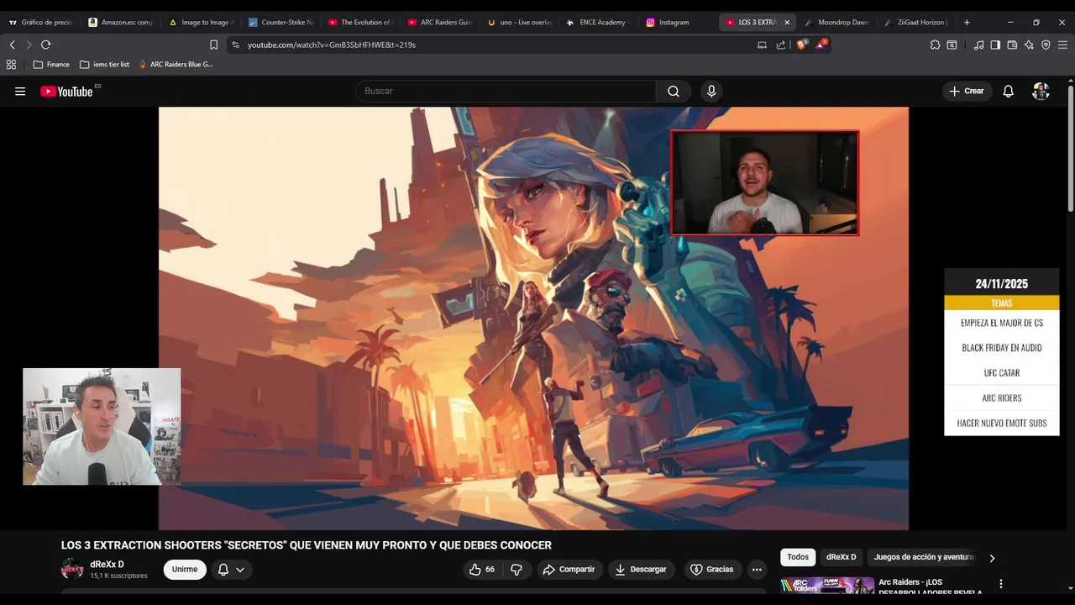Switch to the Moondrop Dawn tab
The height and width of the screenshot is (605, 1075).
tap(838, 23)
